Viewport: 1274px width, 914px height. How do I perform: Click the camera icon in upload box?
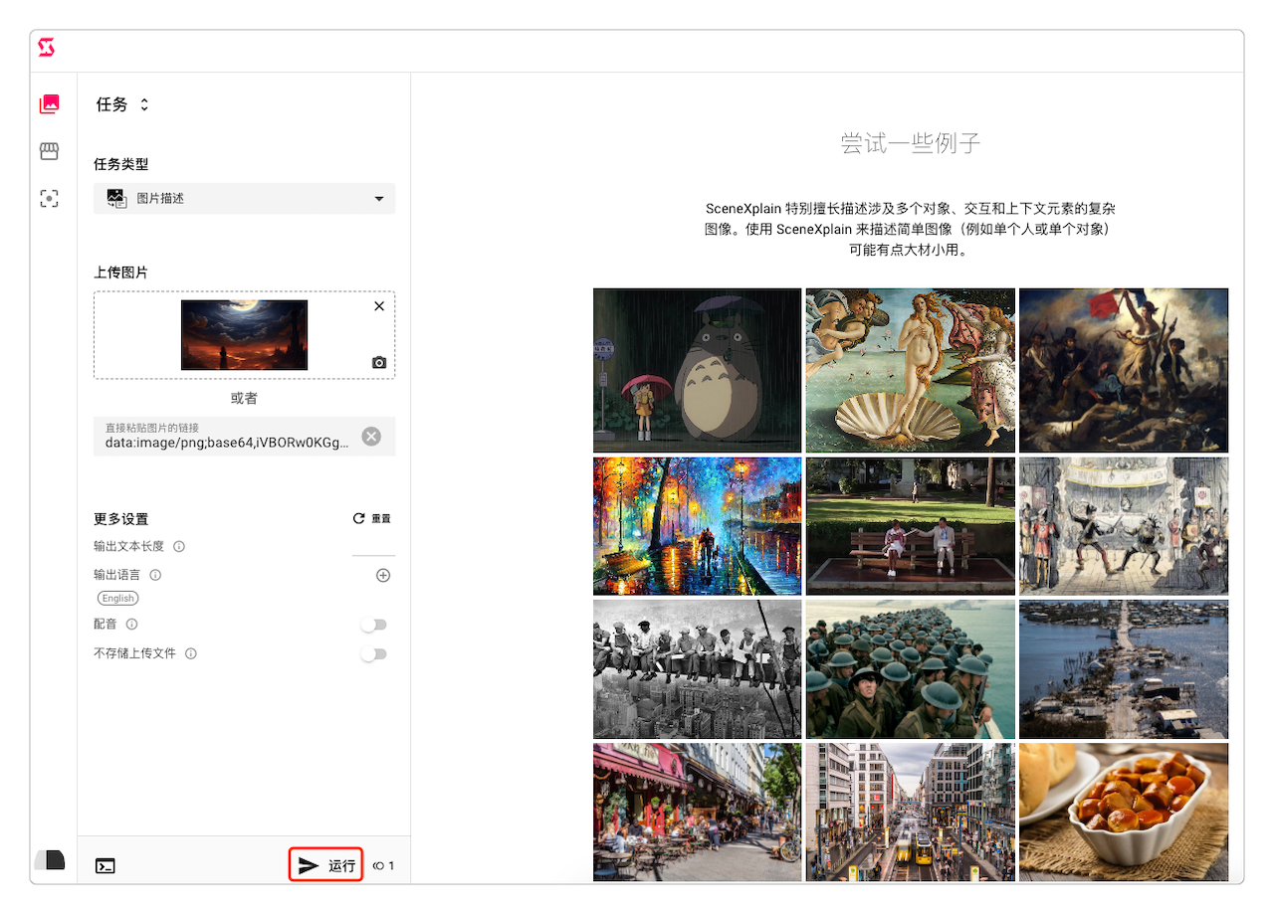coord(379,363)
